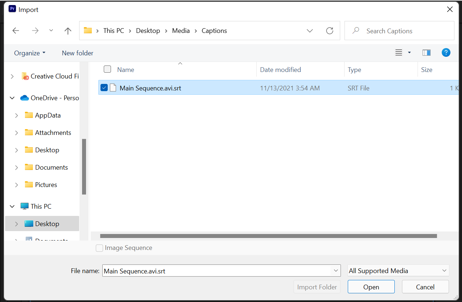Close the Import dialog window
The height and width of the screenshot is (302, 462).
(450, 9)
